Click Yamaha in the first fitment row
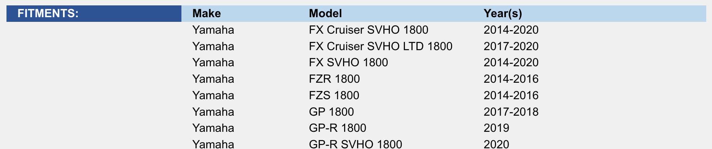The height and width of the screenshot is (149, 712). (x=213, y=30)
